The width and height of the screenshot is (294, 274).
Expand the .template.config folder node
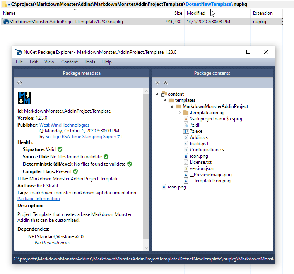coord(179,113)
